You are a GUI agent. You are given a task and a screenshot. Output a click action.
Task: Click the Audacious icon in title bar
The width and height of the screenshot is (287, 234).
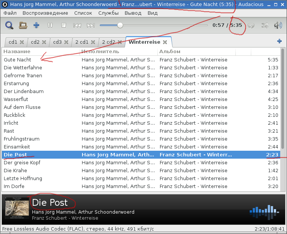pyautogui.click(x=5, y=5)
